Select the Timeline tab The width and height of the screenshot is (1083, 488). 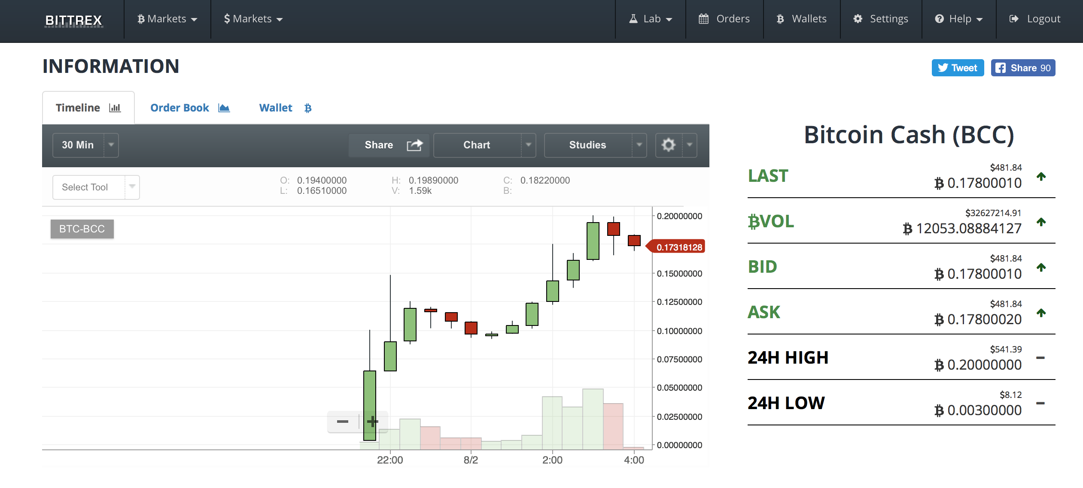click(88, 108)
